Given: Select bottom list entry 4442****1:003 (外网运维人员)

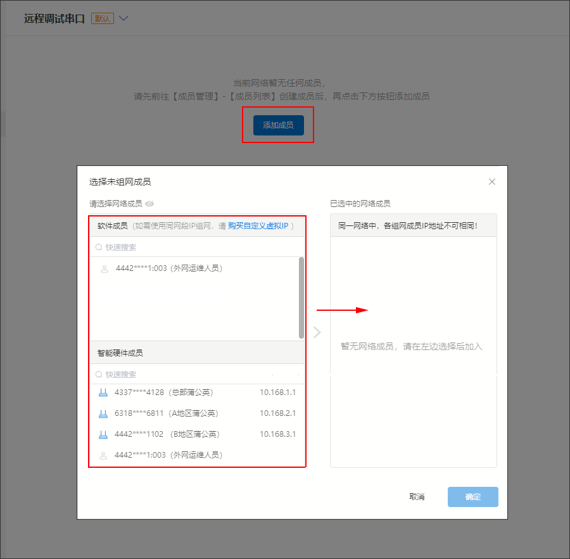Looking at the screenshot, I should click(197, 455).
